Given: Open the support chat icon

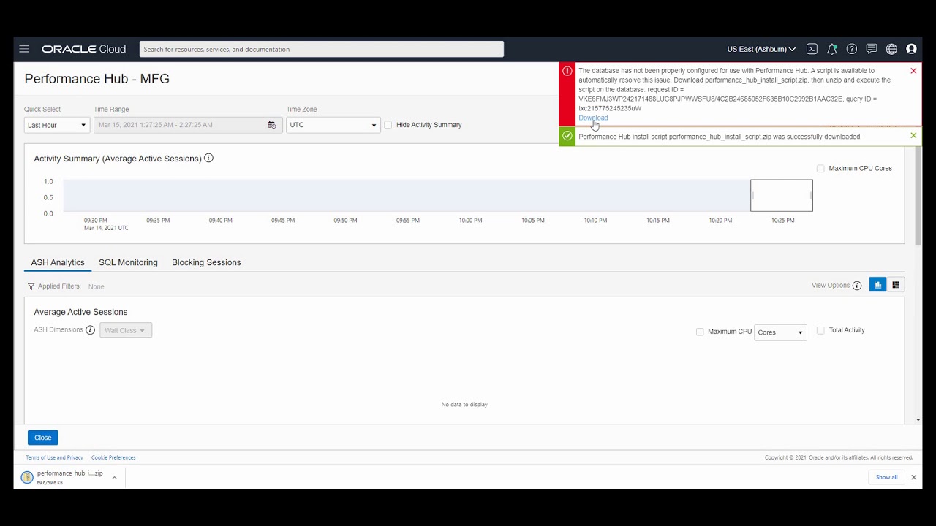Looking at the screenshot, I should pos(872,49).
